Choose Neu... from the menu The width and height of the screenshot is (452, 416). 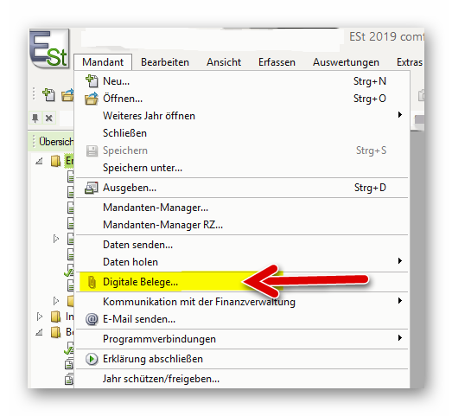point(242,81)
